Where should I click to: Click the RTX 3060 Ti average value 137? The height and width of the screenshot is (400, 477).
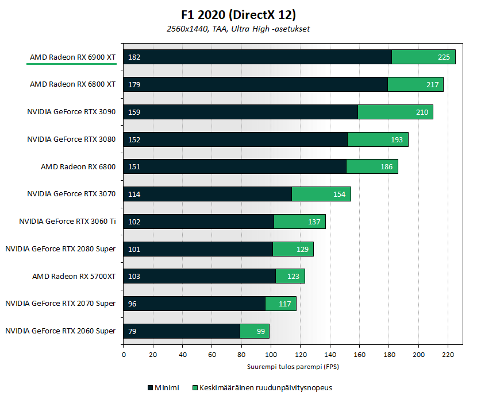click(314, 222)
